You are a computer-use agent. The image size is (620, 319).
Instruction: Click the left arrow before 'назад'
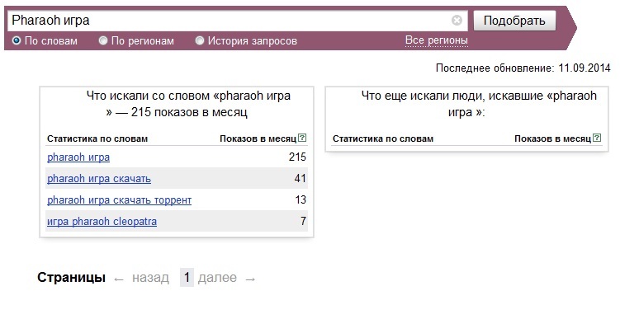pyautogui.click(x=119, y=279)
